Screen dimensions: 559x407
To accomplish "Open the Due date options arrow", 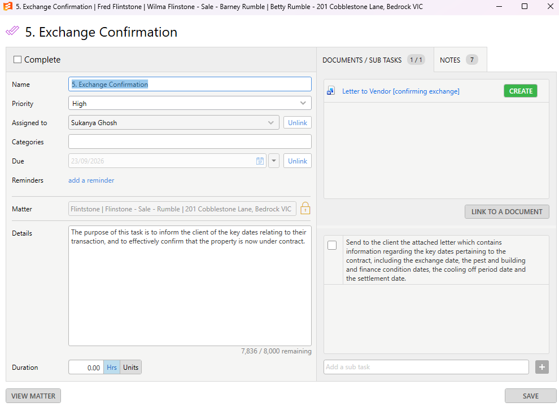I will (274, 161).
